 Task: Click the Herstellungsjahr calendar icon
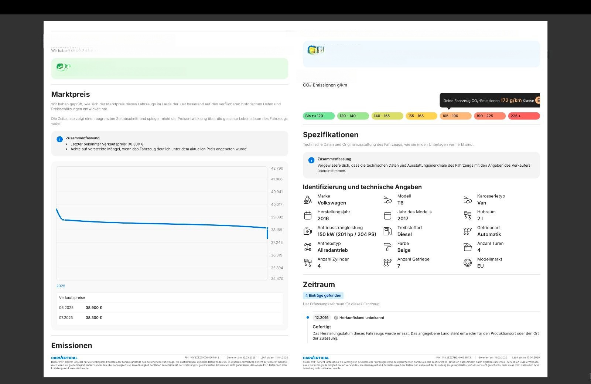[308, 215]
